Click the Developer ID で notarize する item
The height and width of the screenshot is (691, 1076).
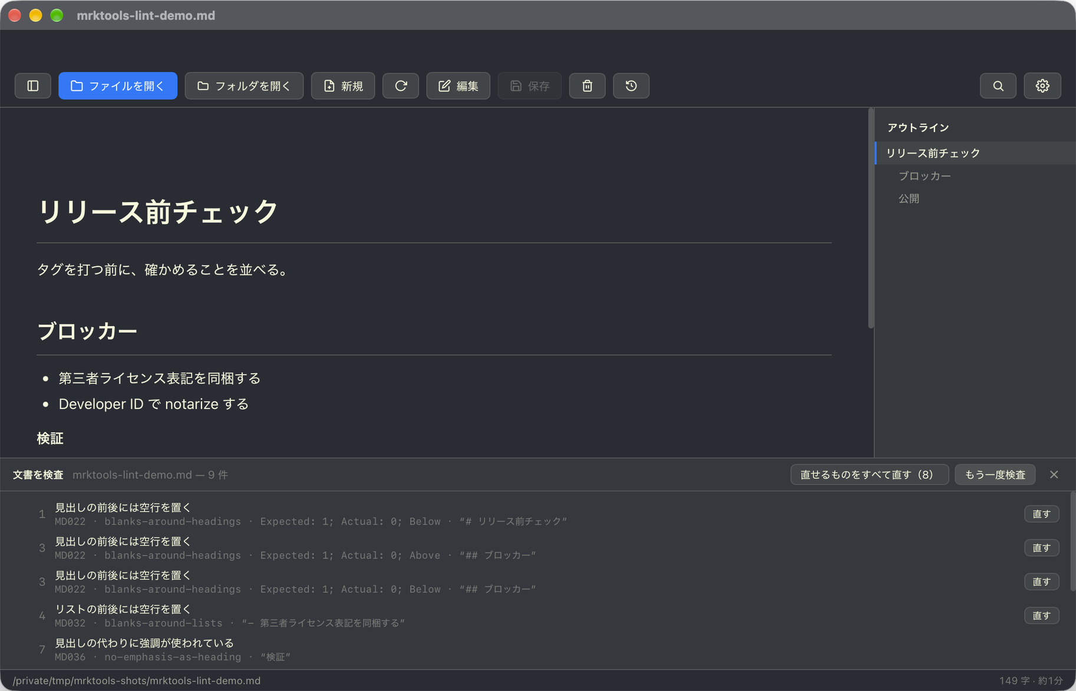point(154,404)
